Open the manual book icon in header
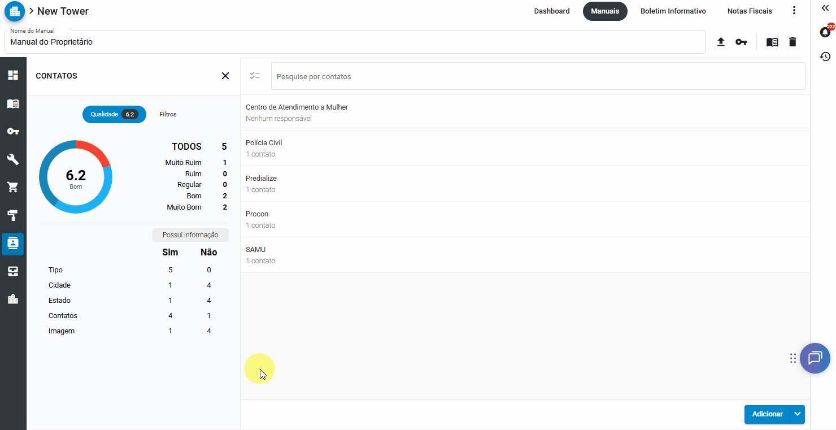 pyautogui.click(x=772, y=42)
